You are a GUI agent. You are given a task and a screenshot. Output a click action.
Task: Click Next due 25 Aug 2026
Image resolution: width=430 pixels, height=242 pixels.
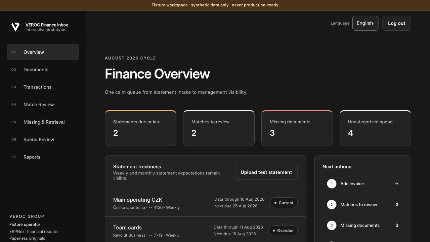pos(236,206)
